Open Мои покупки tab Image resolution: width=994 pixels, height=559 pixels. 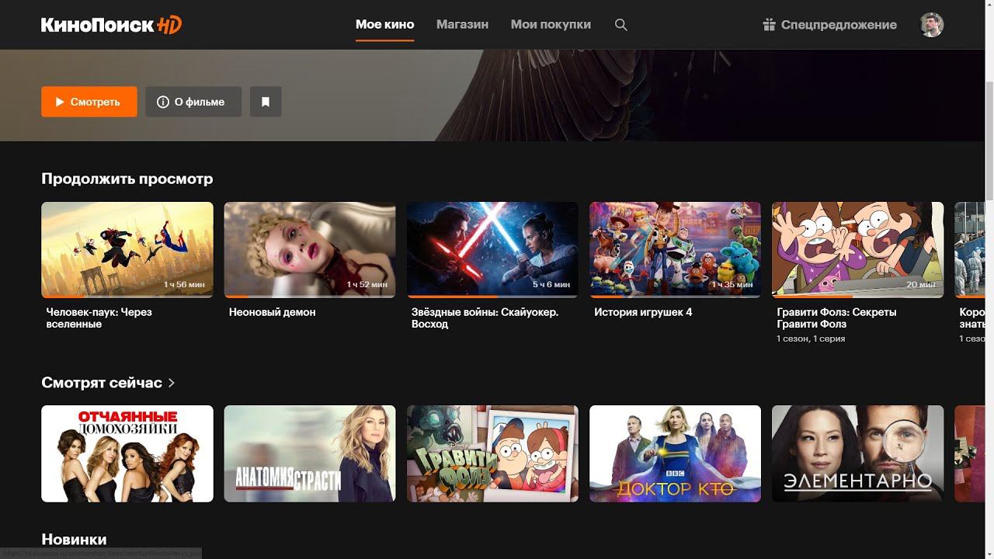point(551,25)
